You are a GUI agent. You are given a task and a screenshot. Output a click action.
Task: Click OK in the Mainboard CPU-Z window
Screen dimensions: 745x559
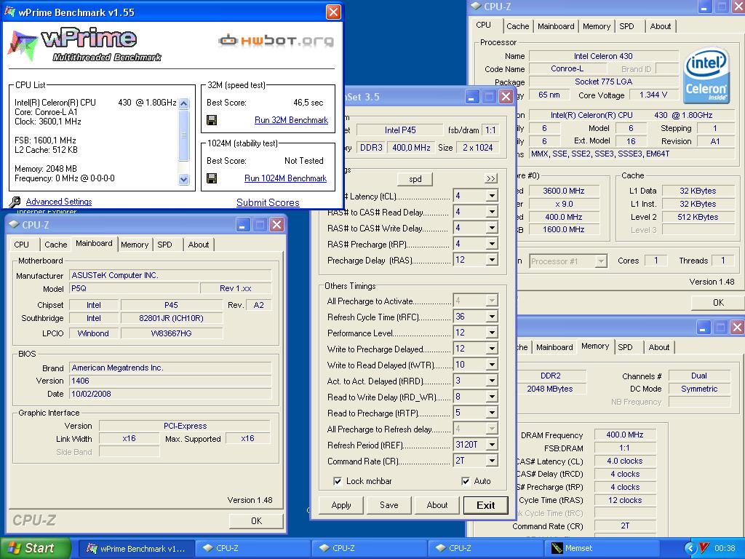[257, 521]
